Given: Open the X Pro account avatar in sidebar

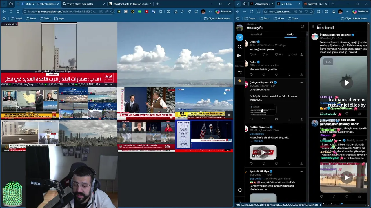Looking at the screenshot, I should click(240, 28).
